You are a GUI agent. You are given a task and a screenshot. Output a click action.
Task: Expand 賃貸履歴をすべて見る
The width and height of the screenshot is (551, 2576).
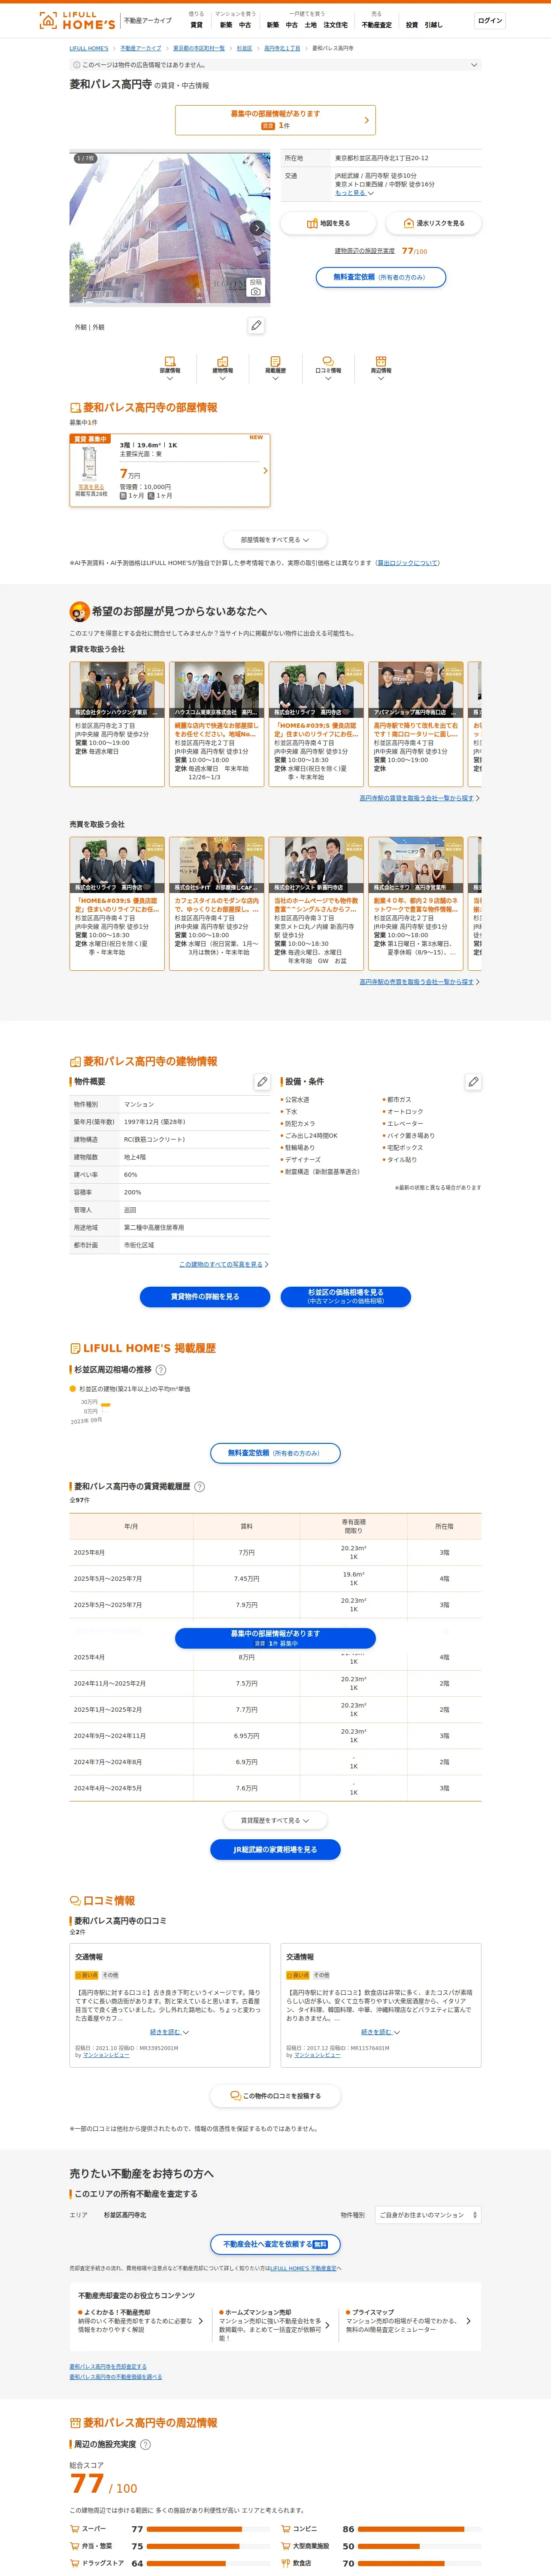coord(275,1820)
